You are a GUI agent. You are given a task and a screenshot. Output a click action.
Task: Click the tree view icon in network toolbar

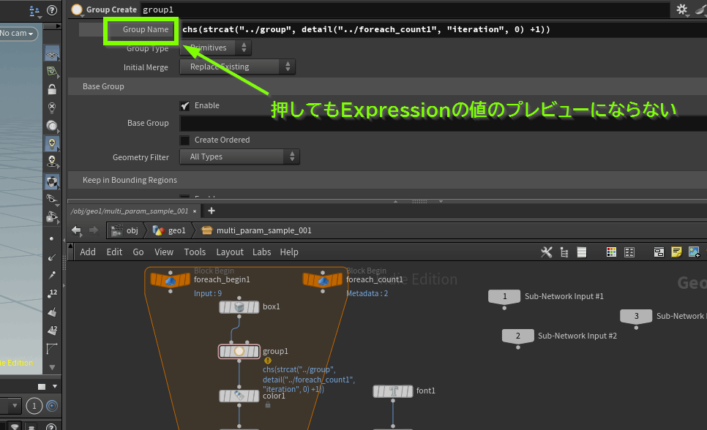coord(564,252)
